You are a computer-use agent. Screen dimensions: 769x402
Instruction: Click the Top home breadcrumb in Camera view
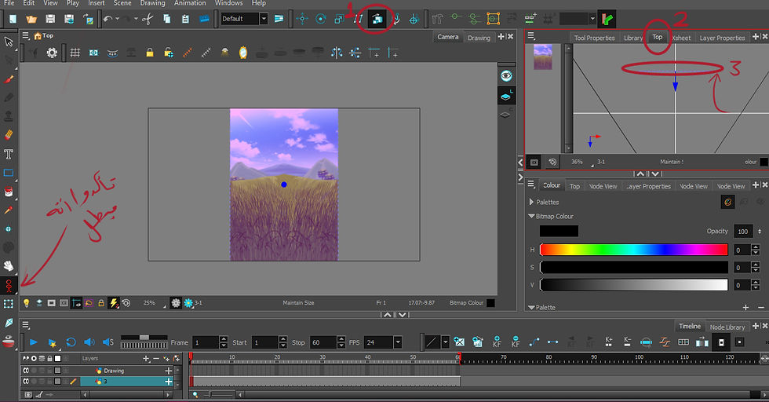coord(44,36)
